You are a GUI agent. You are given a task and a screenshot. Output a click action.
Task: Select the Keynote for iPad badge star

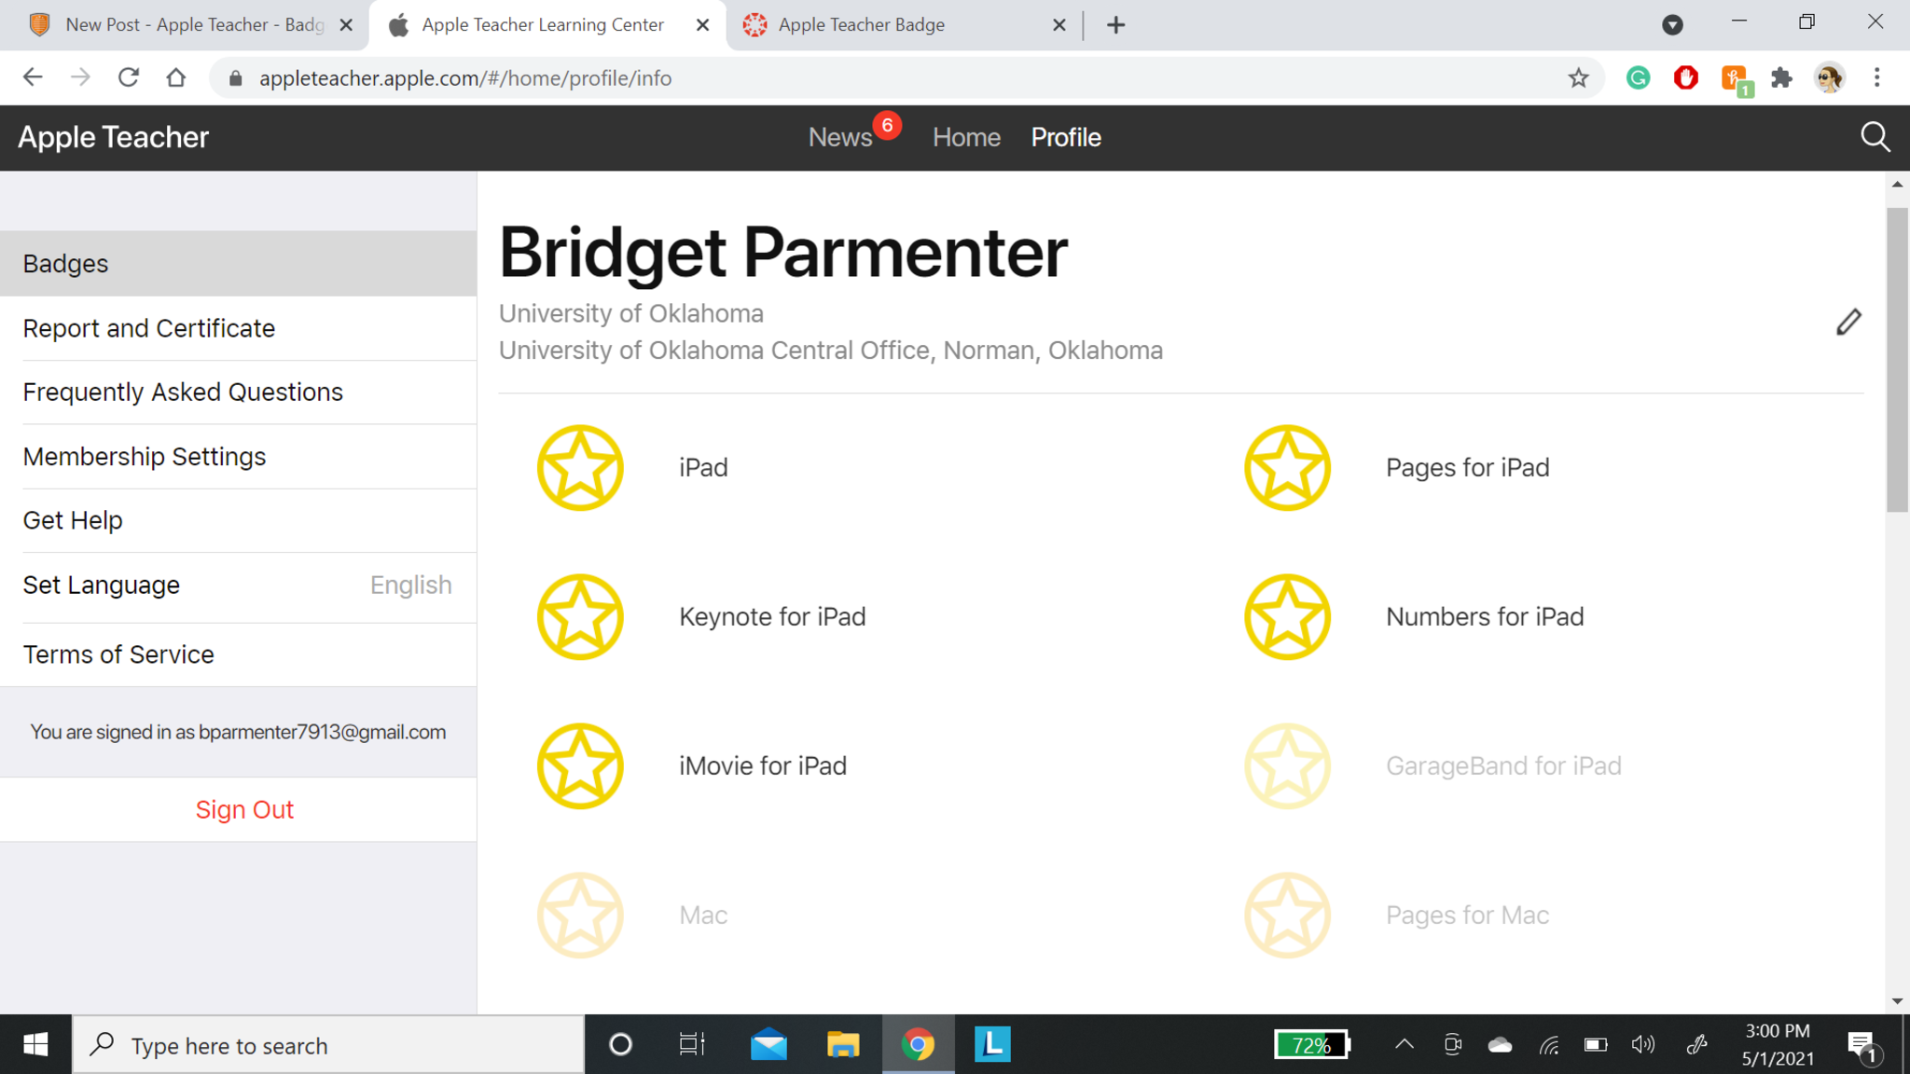pyautogui.click(x=580, y=617)
